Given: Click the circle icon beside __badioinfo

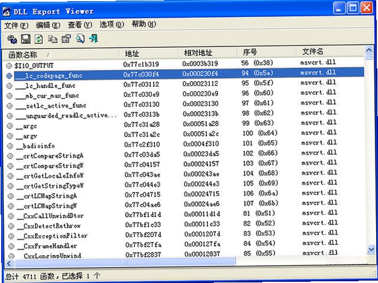Looking at the screenshot, I should point(10,146).
